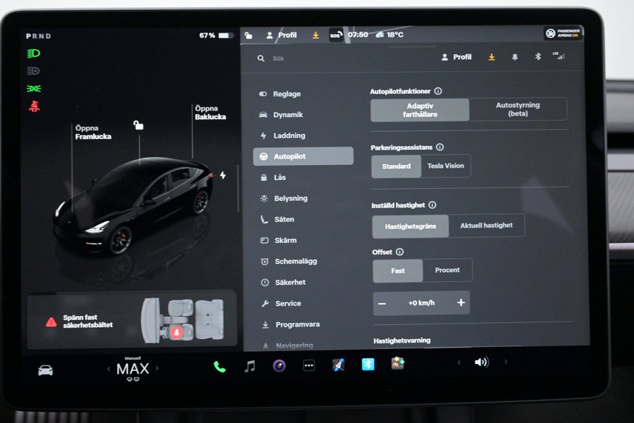This screenshot has width=634, height=423.
Task: Open the Phone app in dock
Action: 220,366
